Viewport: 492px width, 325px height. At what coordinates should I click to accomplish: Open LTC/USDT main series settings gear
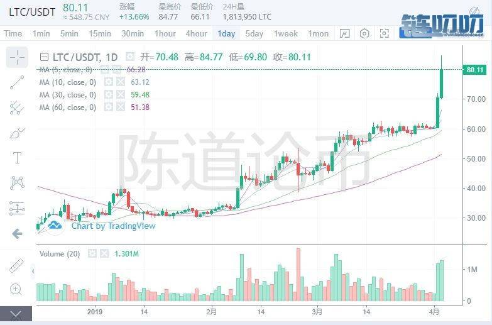click(x=130, y=57)
